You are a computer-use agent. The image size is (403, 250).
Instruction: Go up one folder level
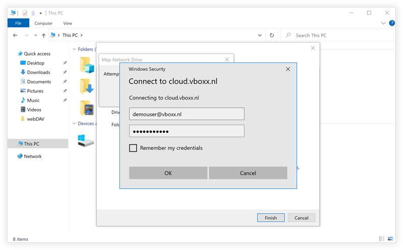pyautogui.click(x=43, y=35)
